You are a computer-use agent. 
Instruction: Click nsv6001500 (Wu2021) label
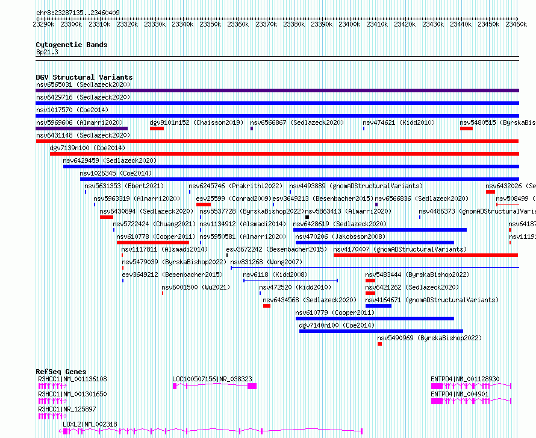(x=196, y=287)
